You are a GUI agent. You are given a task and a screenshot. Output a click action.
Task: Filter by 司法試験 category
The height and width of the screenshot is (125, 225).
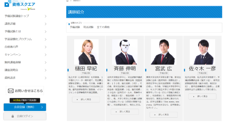(88, 27)
